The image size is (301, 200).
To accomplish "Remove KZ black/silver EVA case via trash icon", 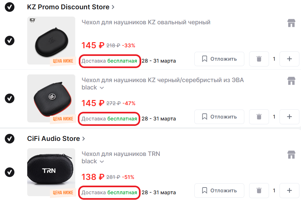I will (x=259, y=117).
